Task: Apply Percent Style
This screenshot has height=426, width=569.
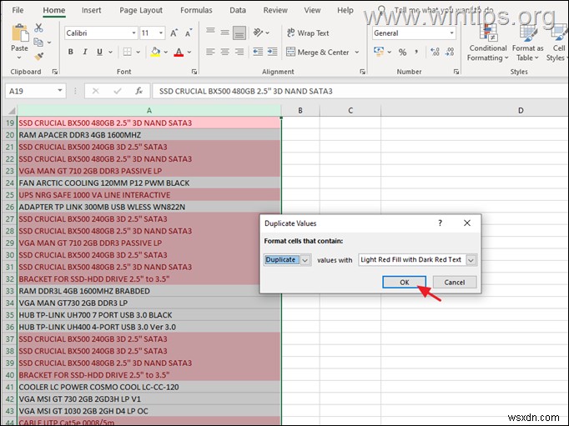Action: [402, 53]
